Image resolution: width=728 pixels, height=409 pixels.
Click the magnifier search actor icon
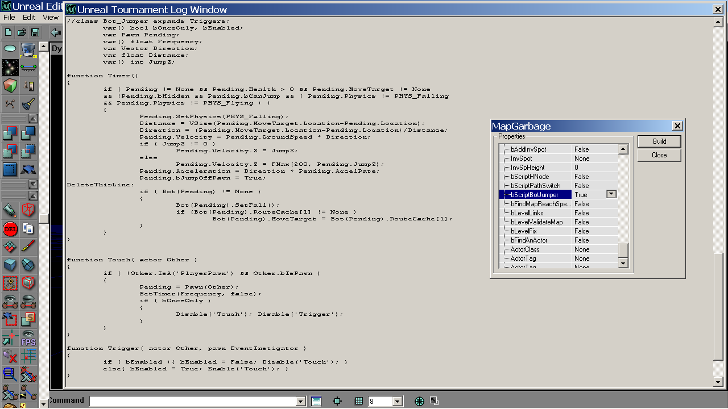[x=10, y=374]
